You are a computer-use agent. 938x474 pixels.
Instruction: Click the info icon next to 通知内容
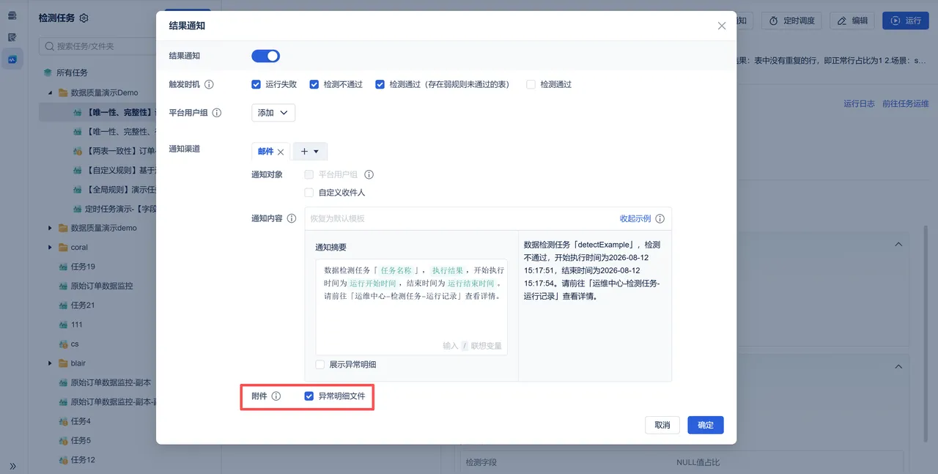pyautogui.click(x=292, y=218)
